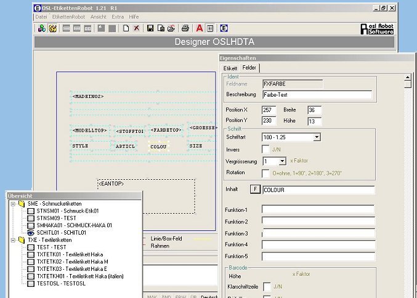Save using the floppy disk icon
417x298 pixels.
150,28
